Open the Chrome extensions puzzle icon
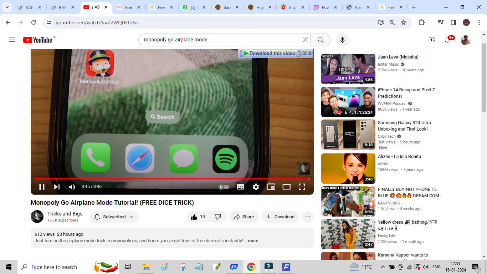 [x=421, y=22]
